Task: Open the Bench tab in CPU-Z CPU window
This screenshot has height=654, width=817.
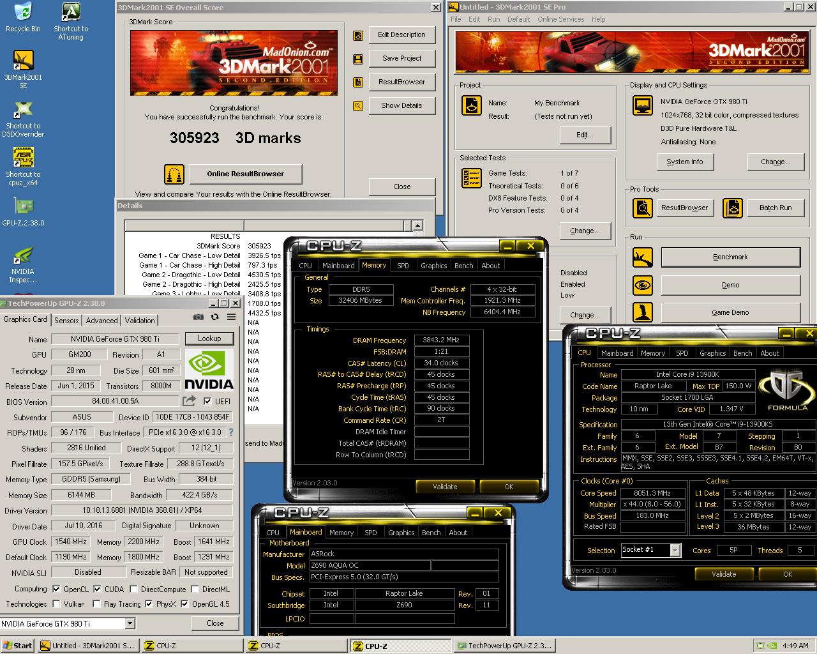Action: pos(742,353)
